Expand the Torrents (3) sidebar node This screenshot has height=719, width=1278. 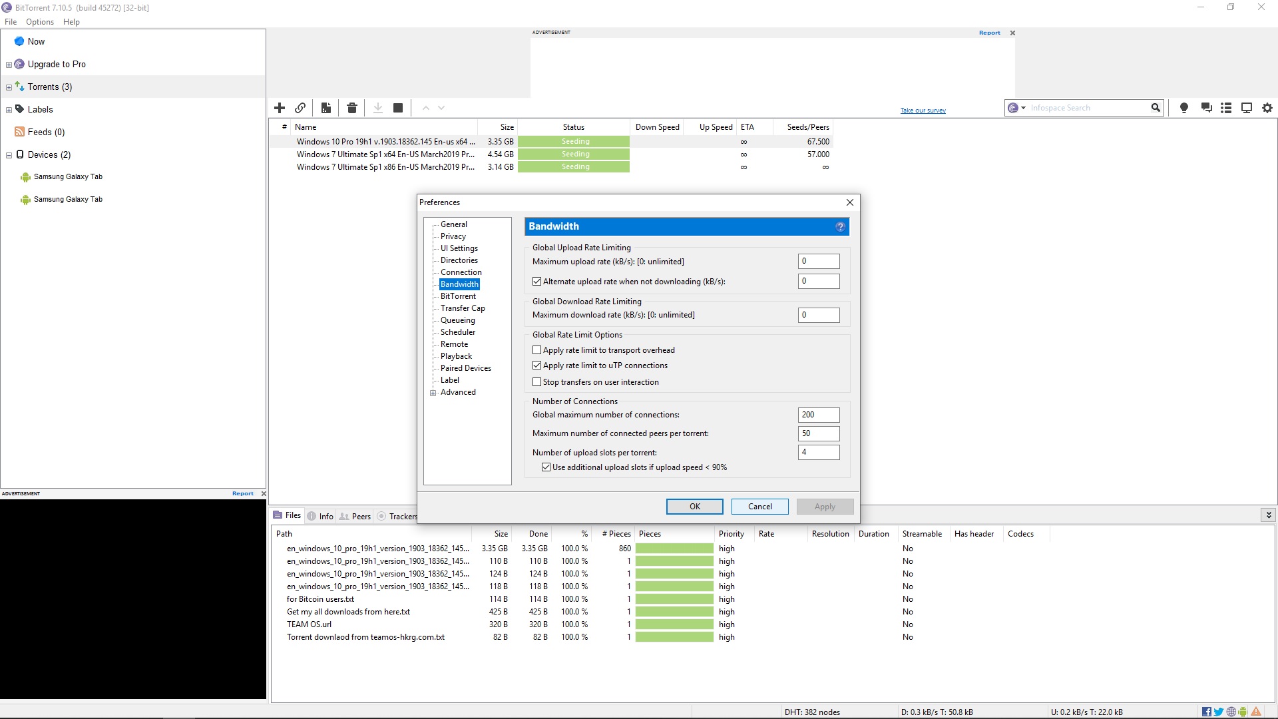(9, 87)
